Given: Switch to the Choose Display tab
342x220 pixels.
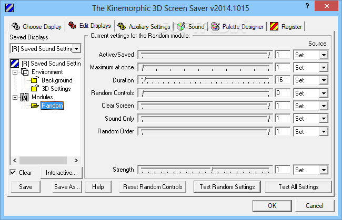Looking at the screenshot, I should (37, 26).
